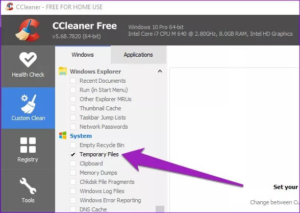Switch to the Windows tab
The width and height of the screenshot is (300, 213).
(x=83, y=55)
